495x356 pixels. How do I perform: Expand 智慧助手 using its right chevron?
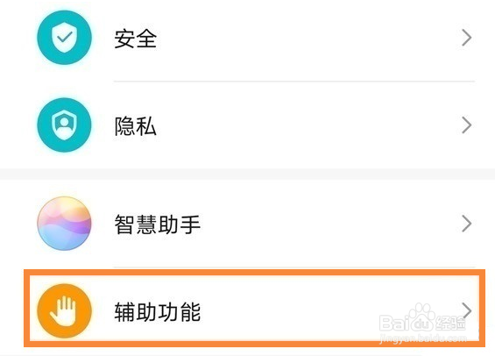(x=467, y=224)
